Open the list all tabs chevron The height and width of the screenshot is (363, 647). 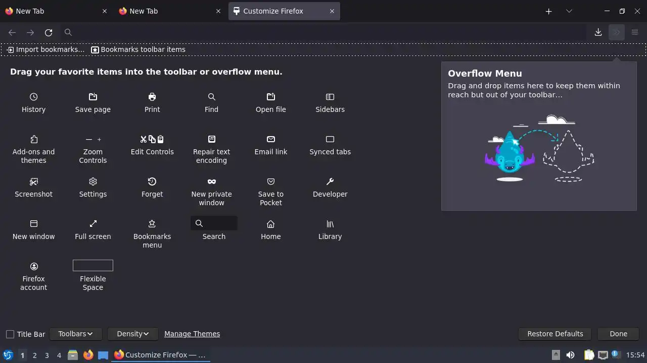[569, 11]
